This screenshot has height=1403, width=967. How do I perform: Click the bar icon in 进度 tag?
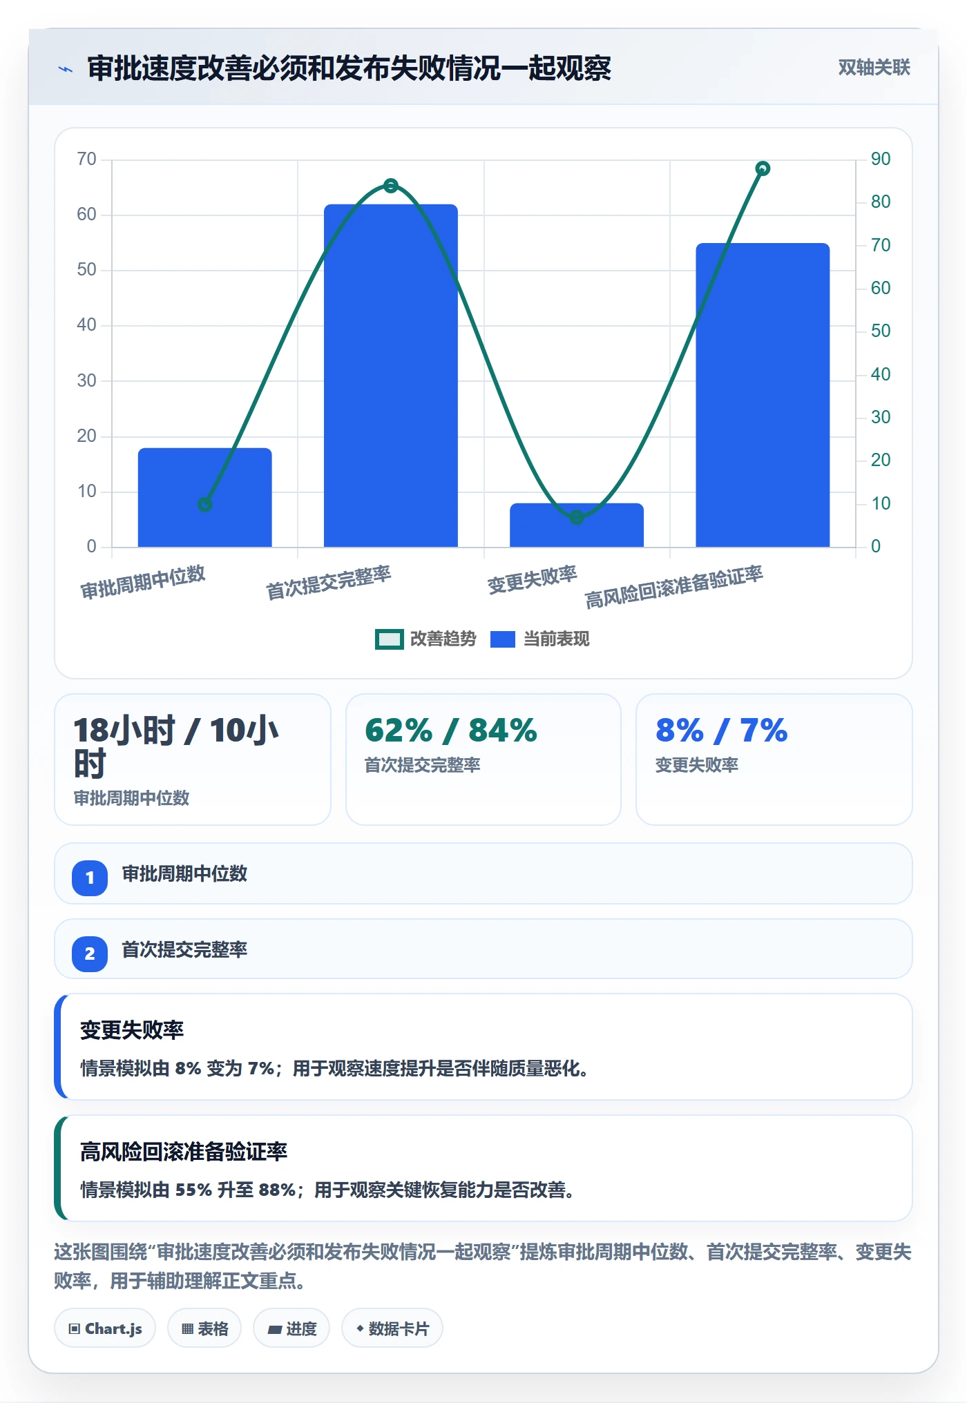274,1330
